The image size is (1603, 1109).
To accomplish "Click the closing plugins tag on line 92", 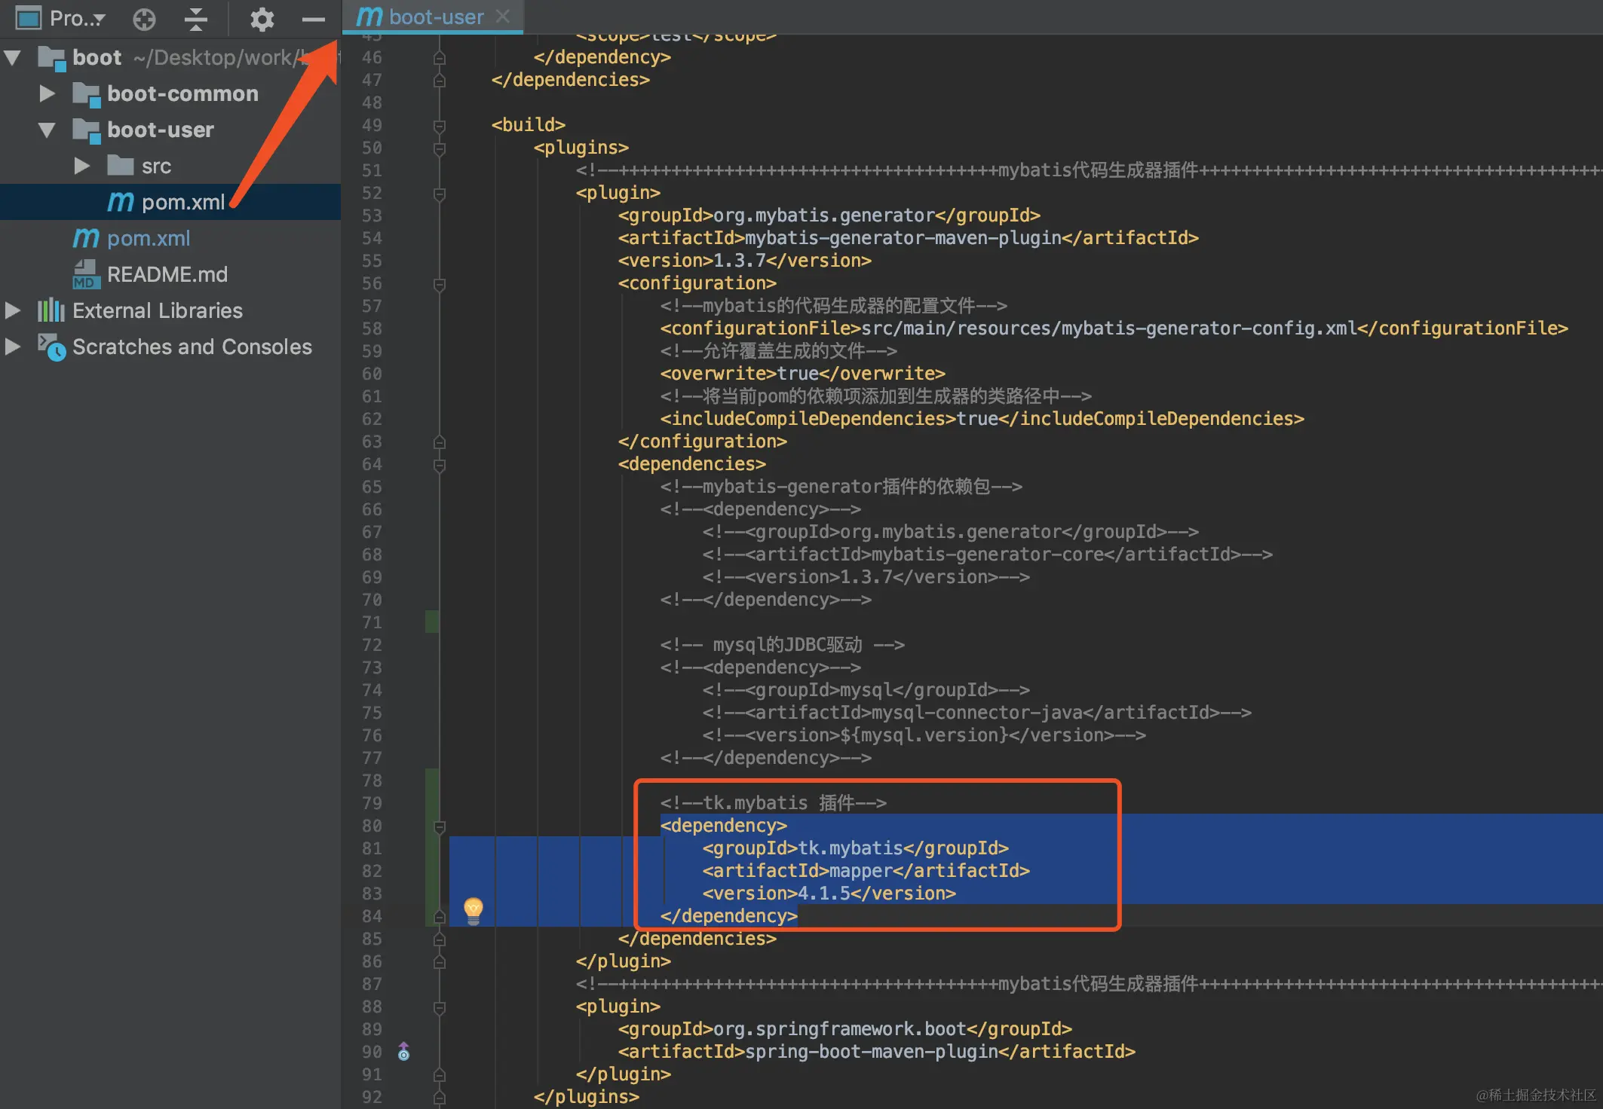I will (x=587, y=1097).
